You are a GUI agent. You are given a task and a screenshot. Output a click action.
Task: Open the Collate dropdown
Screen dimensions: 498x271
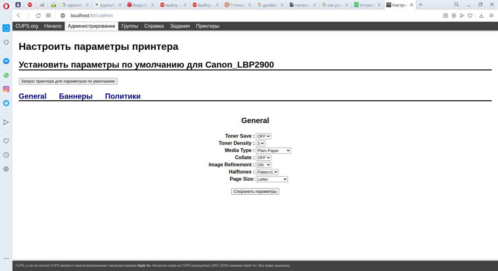click(263, 158)
